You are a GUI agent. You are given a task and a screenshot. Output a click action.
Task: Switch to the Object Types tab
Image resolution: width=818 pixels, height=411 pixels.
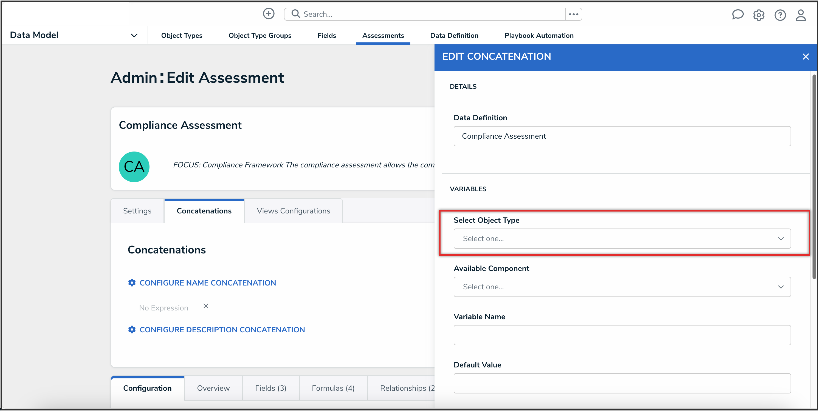point(182,36)
